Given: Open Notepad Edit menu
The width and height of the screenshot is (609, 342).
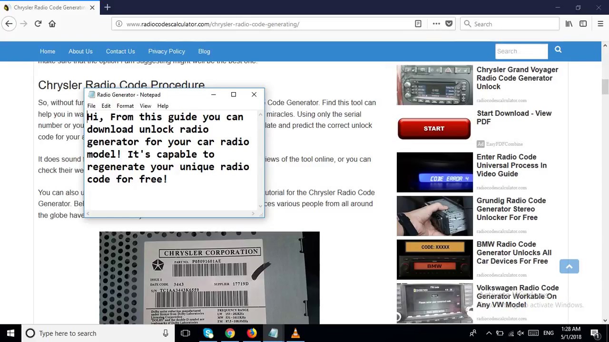Looking at the screenshot, I should click(x=106, y=106).
